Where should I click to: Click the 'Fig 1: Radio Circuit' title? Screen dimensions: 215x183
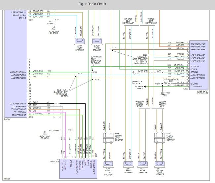[x=92, y=4]
